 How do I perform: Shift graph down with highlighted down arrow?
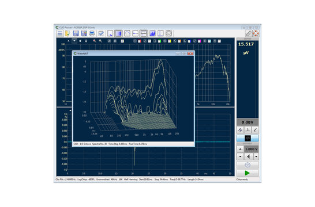click(74, 41)
